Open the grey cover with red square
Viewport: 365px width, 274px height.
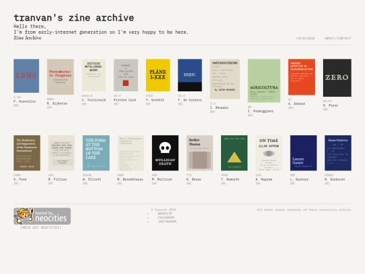click(x=126, y=75)
